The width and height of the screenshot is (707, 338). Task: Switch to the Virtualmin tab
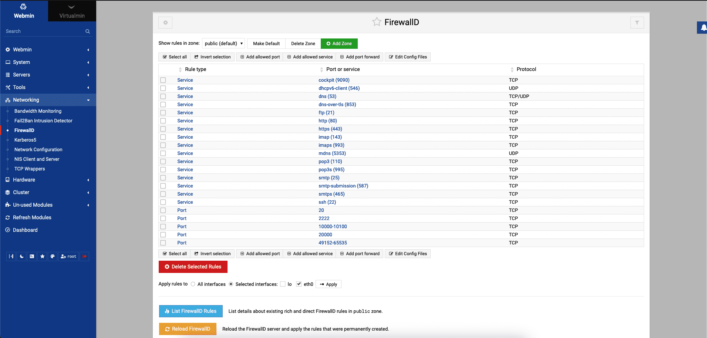coord(72,11)
